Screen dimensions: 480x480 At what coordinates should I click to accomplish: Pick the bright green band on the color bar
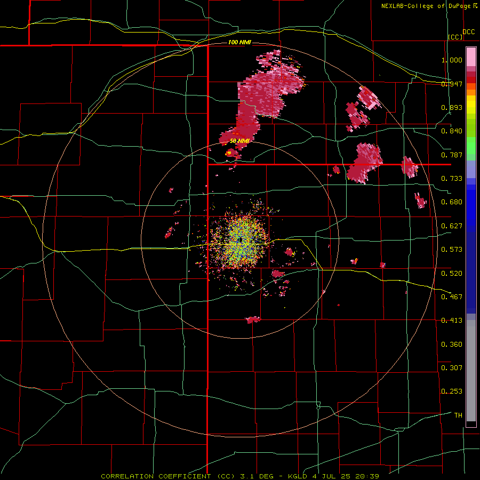(471, 146)
